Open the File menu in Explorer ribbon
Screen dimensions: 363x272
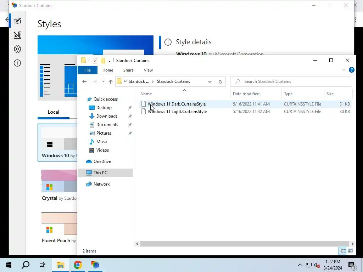[x=88, y=70]
